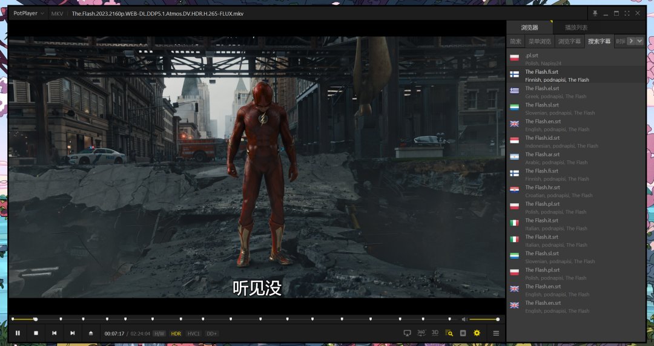Image resolution: width=654 pixels, height=346 pixels.
Task: Switch to the 浏览器 tab
Action: point(529,27)
